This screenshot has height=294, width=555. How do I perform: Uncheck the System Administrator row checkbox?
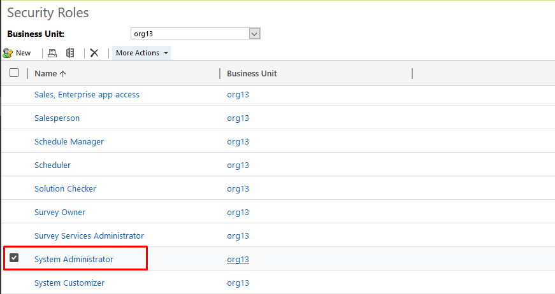pos(14,258)
